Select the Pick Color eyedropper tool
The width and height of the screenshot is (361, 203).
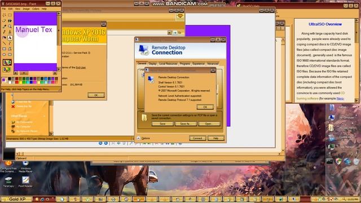point(5,27)
